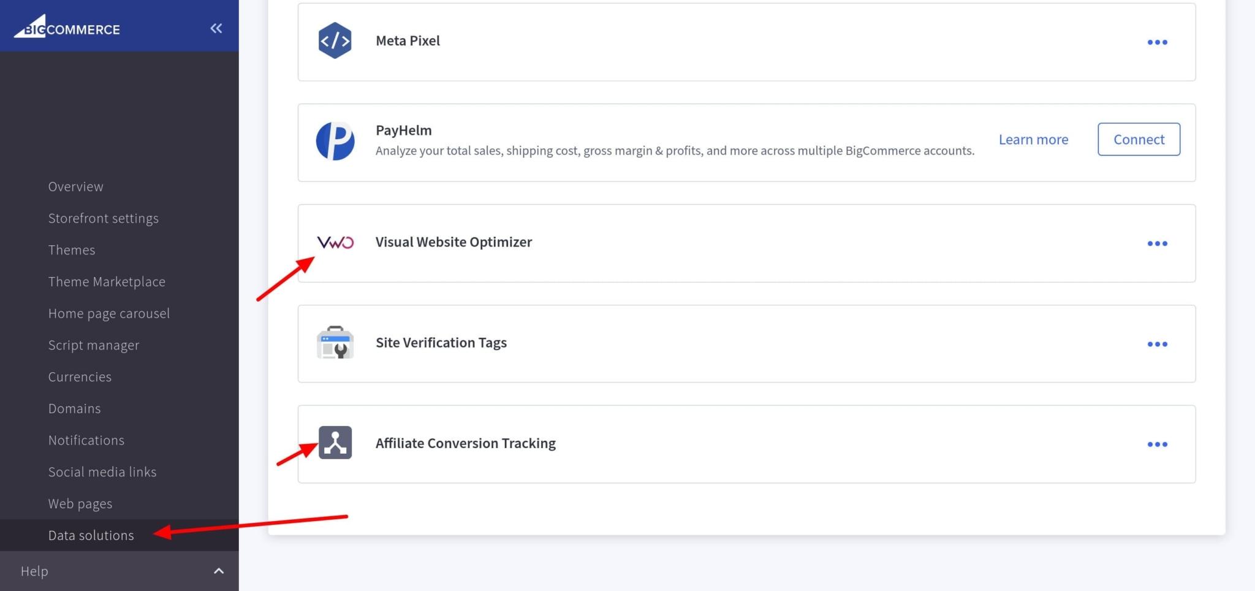Click the Affiliate Conversion Tracking icon

pos(335,443)
